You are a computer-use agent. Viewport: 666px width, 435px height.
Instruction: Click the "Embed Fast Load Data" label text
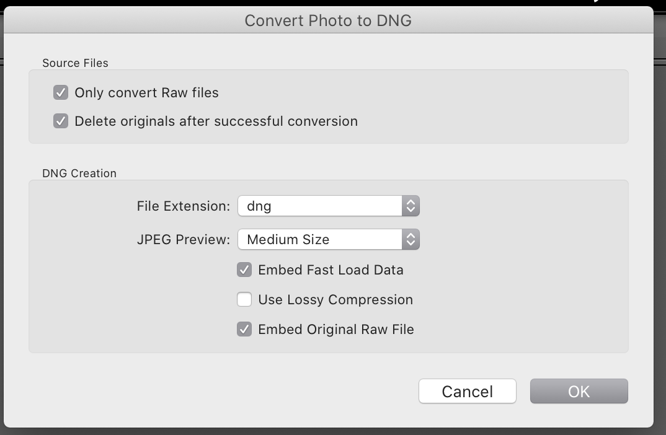(331, 270)
